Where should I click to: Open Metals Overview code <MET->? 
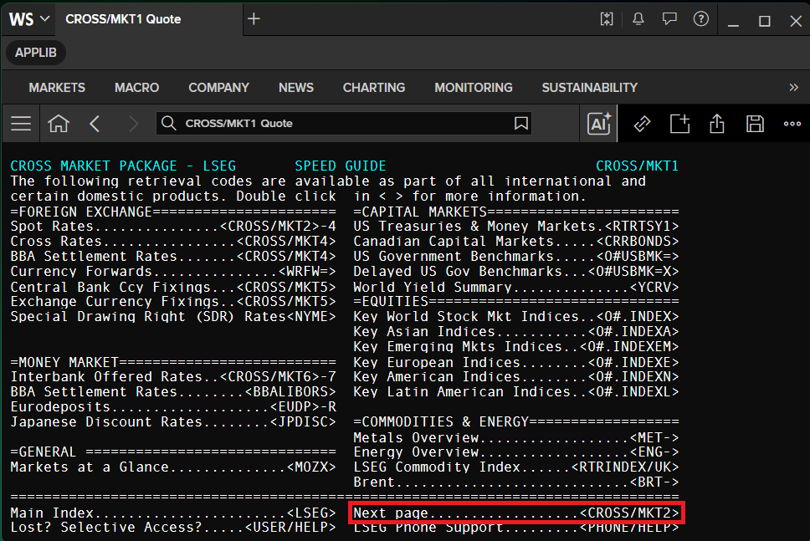point(654,438)
